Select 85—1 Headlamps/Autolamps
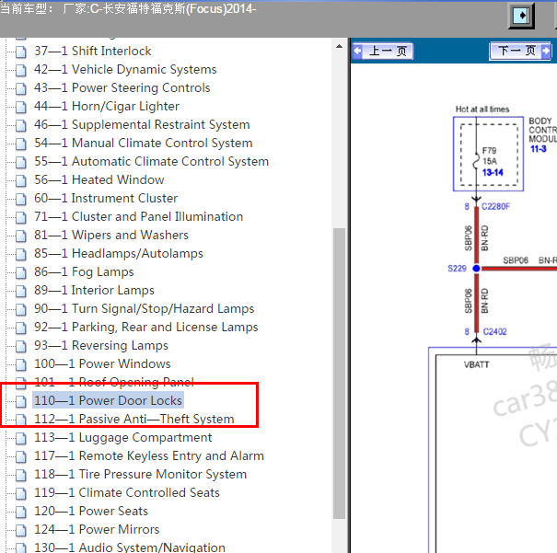Viewport: 557px width, 553px height. point(119,254)
